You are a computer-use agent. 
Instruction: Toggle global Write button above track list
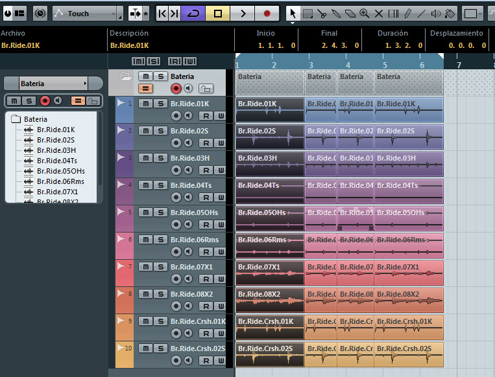click(x=189, y=61)
